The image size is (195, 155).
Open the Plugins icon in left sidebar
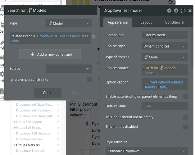coord(2,57)
